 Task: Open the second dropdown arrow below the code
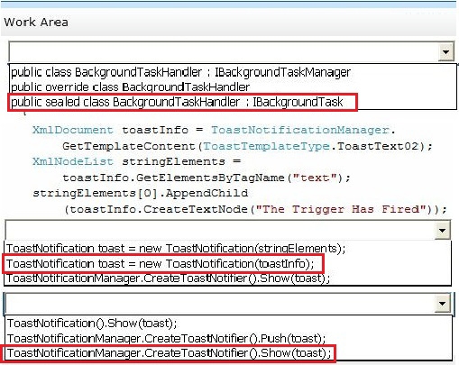[x=442, y=231]
